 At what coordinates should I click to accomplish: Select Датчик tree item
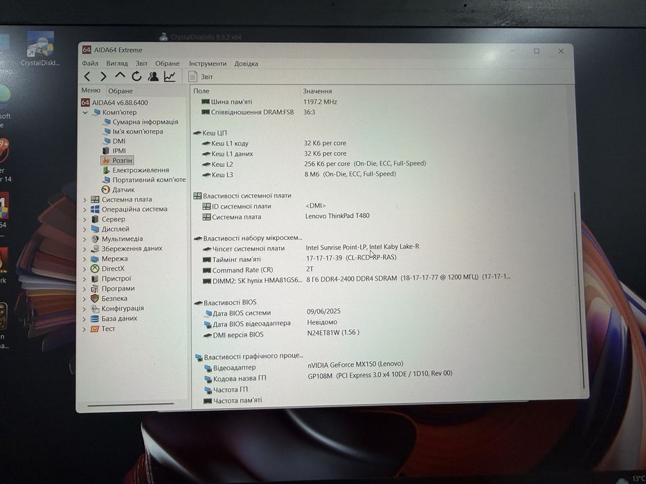pos(118,189)
